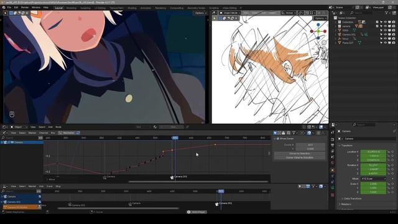Open the outliner filter funnel dropdown

(387, 12)
